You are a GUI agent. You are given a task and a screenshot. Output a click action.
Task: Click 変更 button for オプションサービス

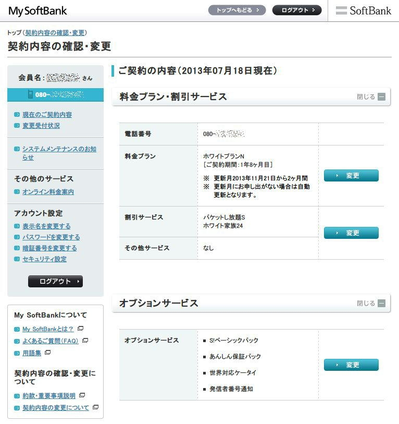[x=351, y=365]
